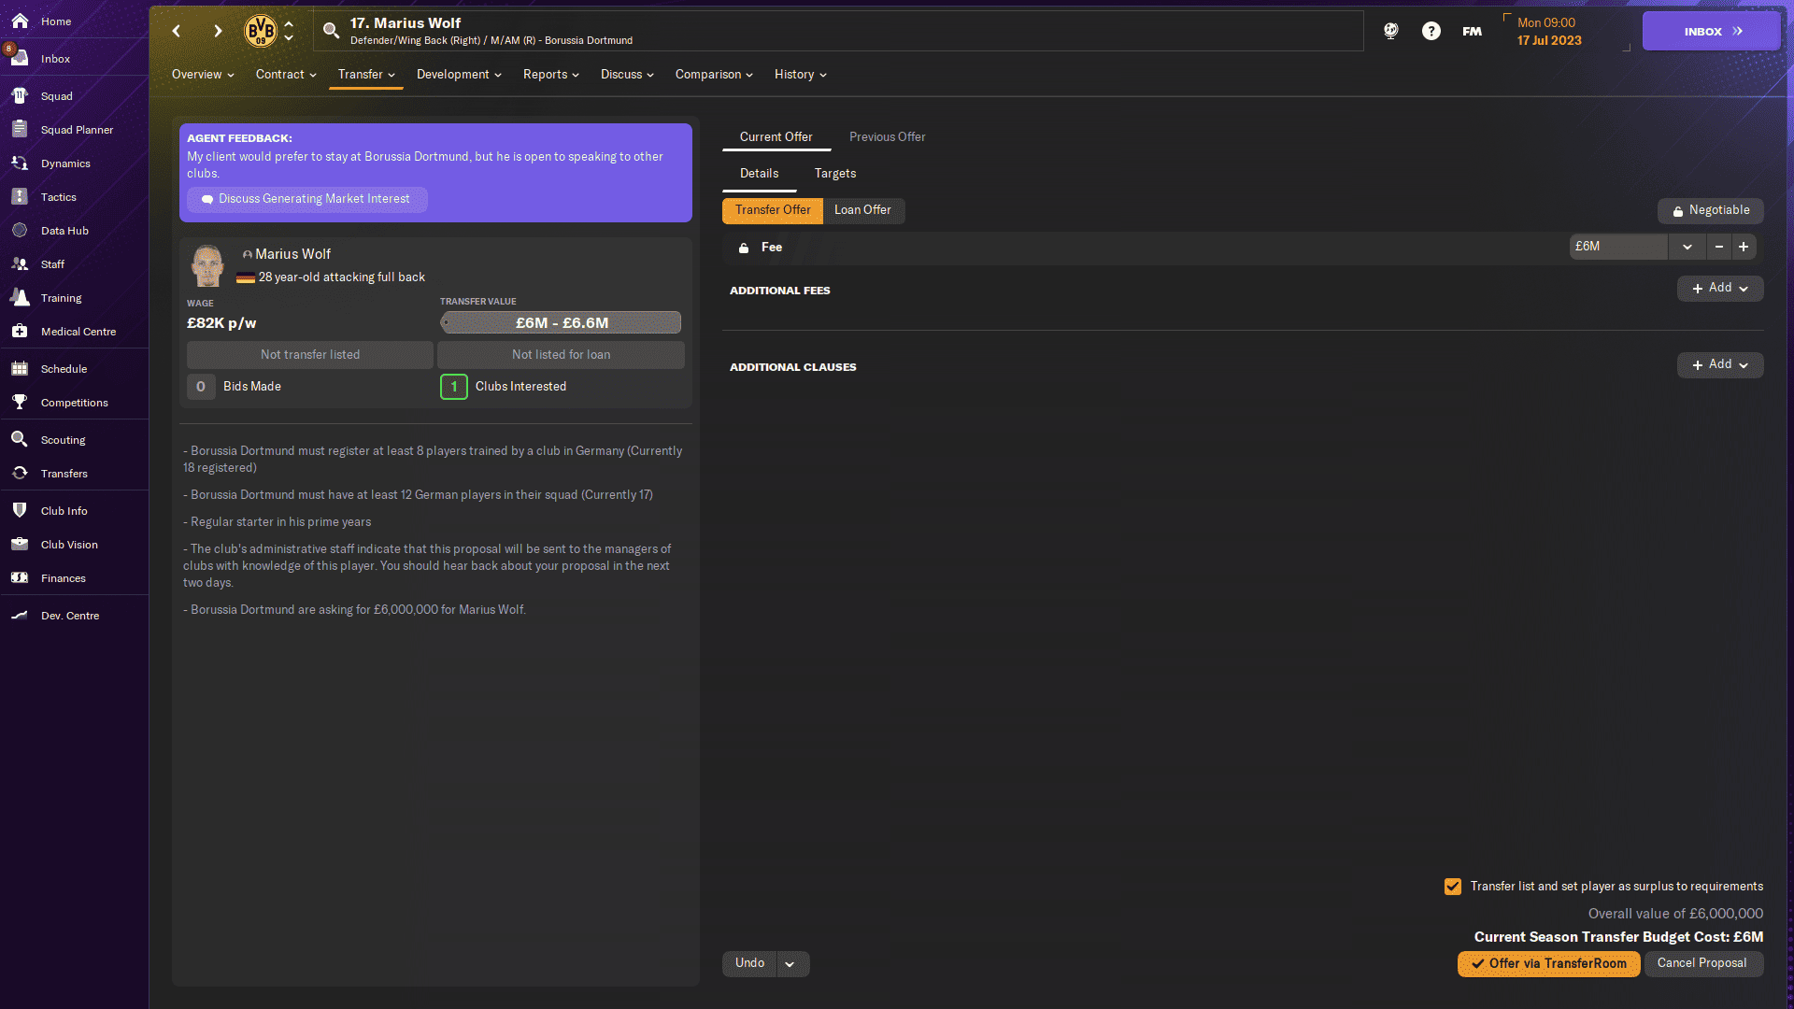Open the help question mark icon
1794x1009 pixels.
pos(1431,31)
